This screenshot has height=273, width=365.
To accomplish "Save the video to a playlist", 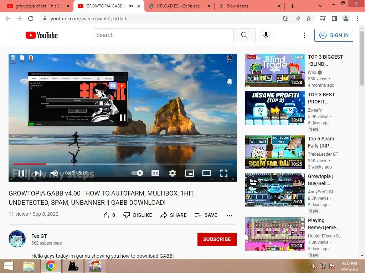I will pyautogui.click(x=206, y=215).
